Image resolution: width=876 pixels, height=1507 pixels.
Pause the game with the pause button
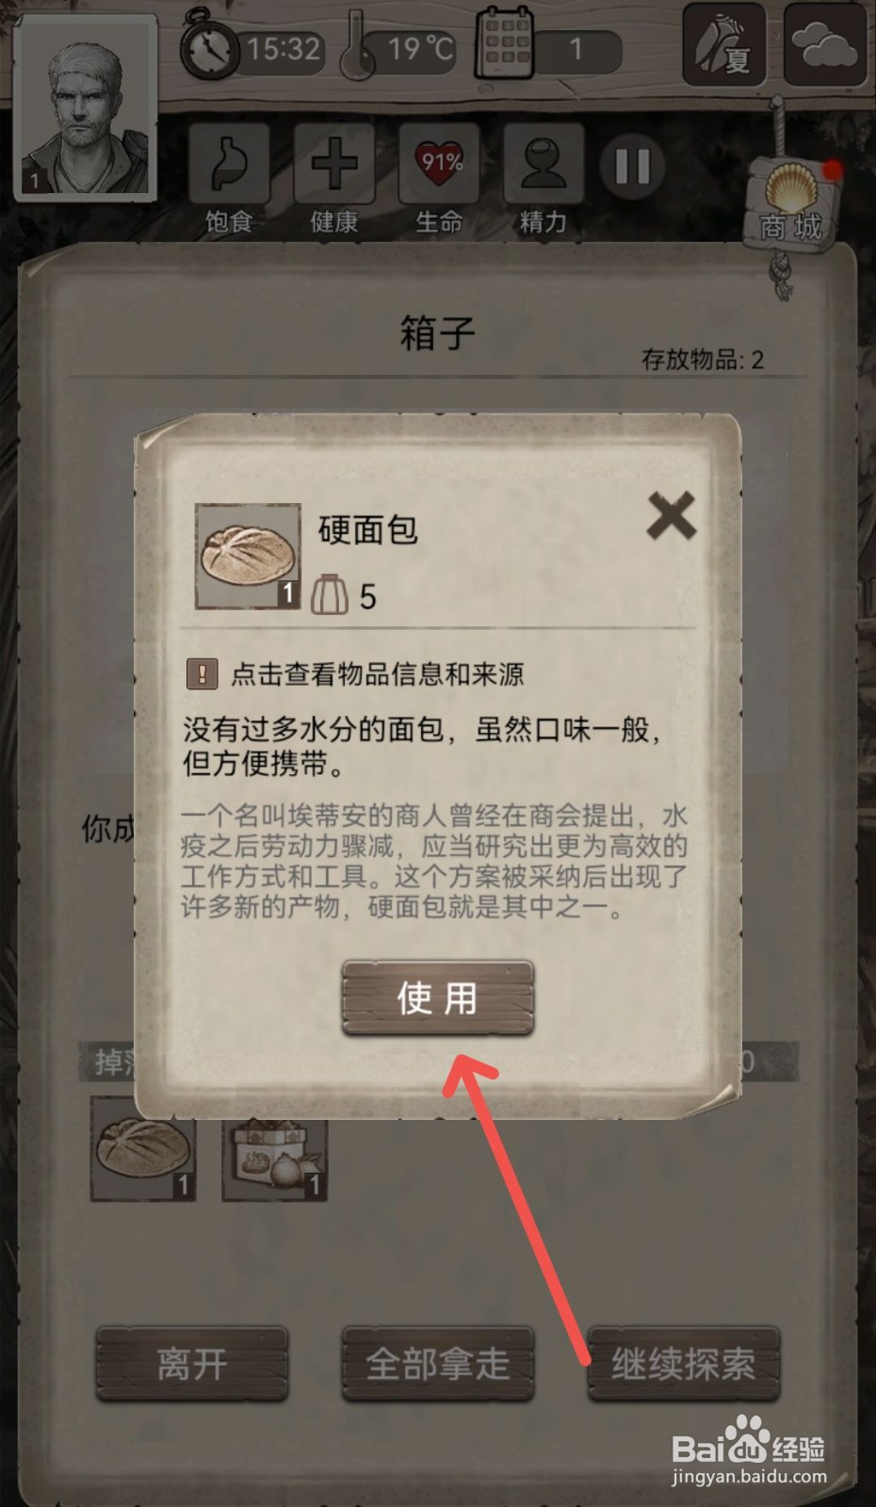pyautogui.click(x=632, y=167)
